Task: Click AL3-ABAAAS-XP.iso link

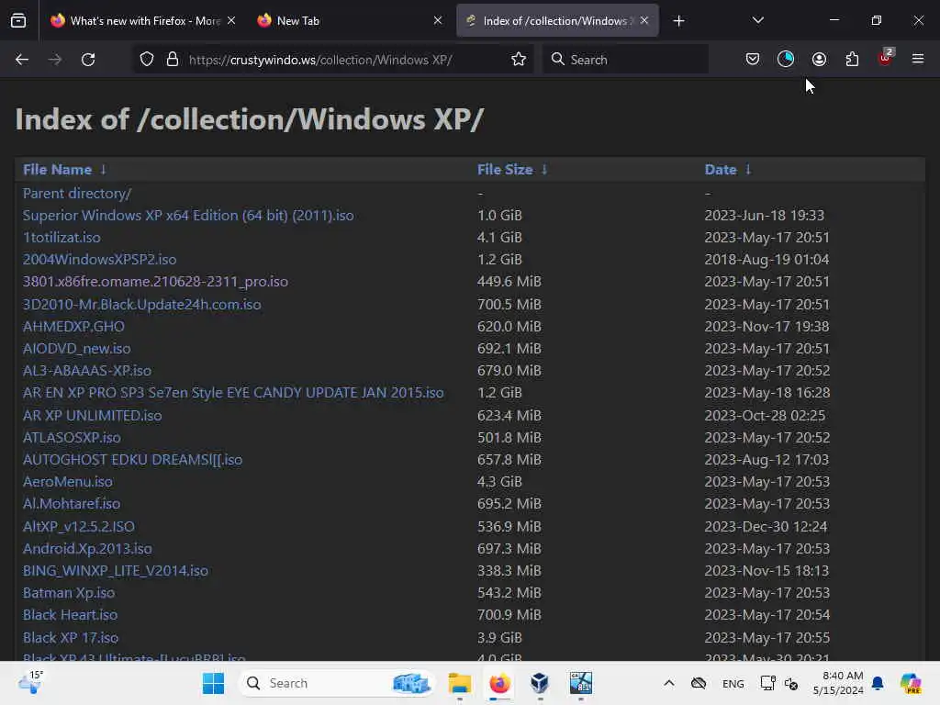Action: [x=87, y=371]
